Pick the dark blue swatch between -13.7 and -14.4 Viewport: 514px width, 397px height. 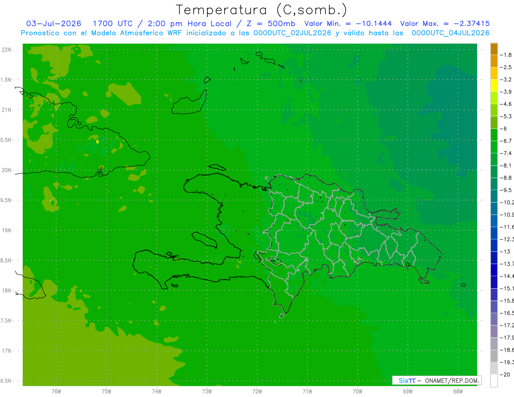pyautogui.click(x=494, y=270)
